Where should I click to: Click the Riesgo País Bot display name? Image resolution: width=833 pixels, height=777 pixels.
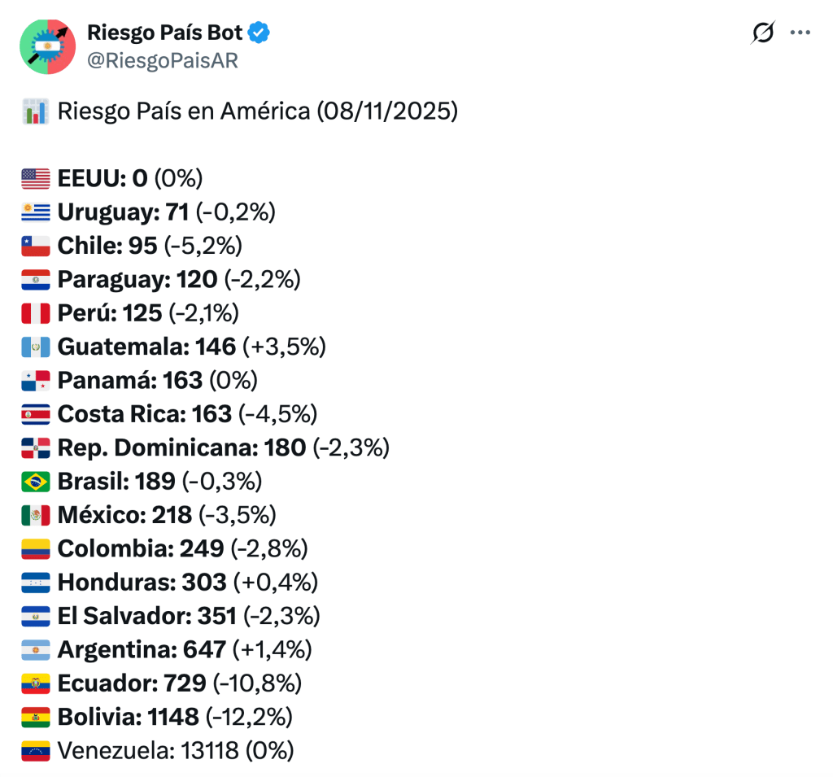click(164, 33)
